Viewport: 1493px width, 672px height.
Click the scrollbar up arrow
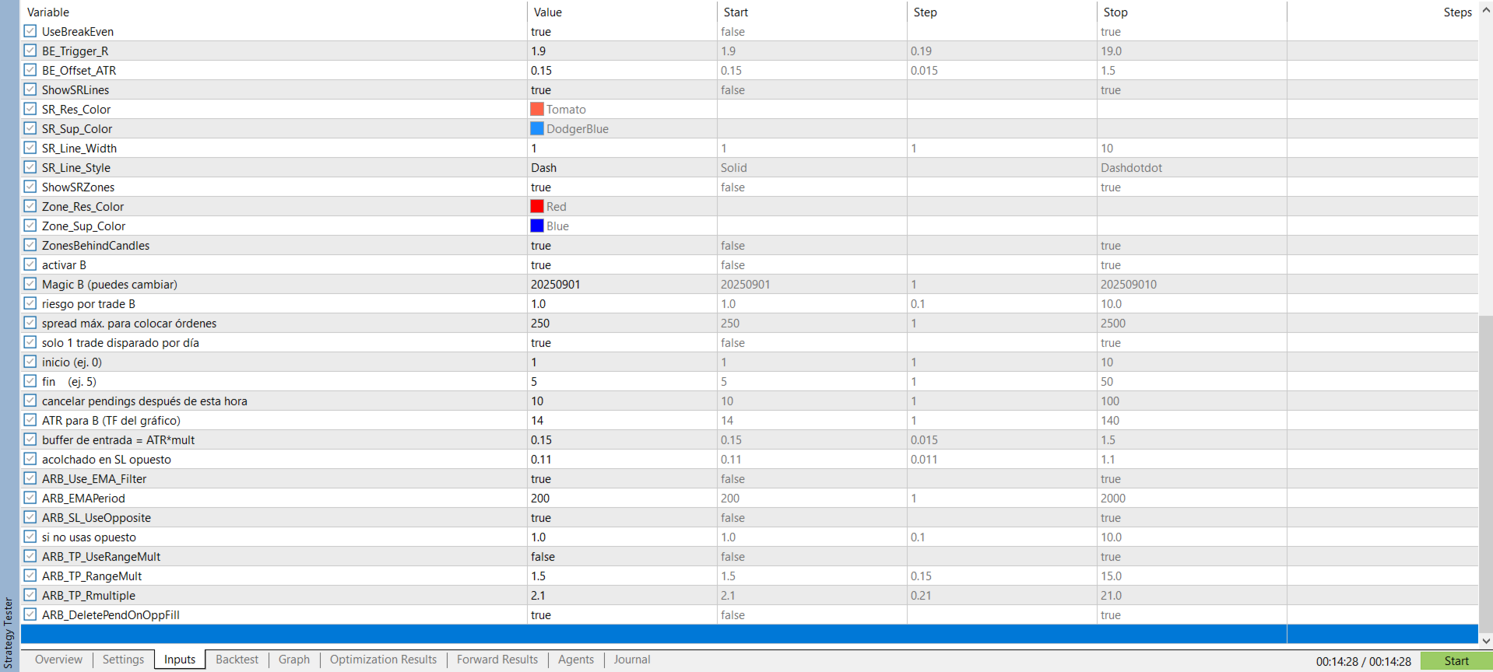1485,9
